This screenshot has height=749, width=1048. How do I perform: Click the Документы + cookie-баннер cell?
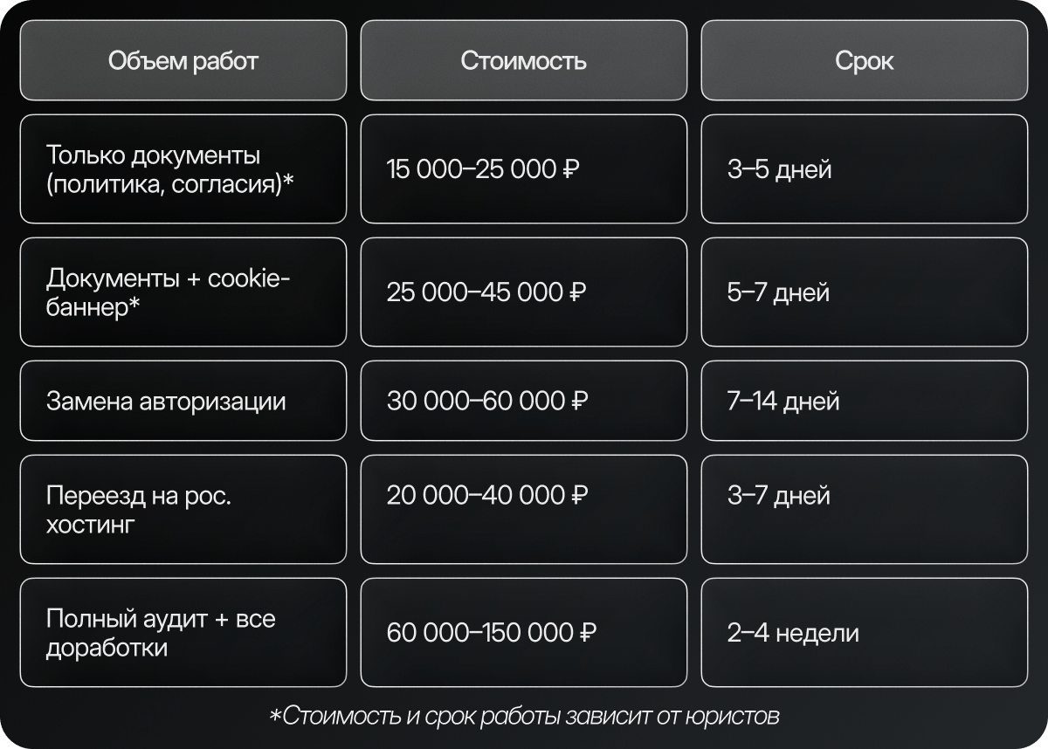(x=183, y=292)
